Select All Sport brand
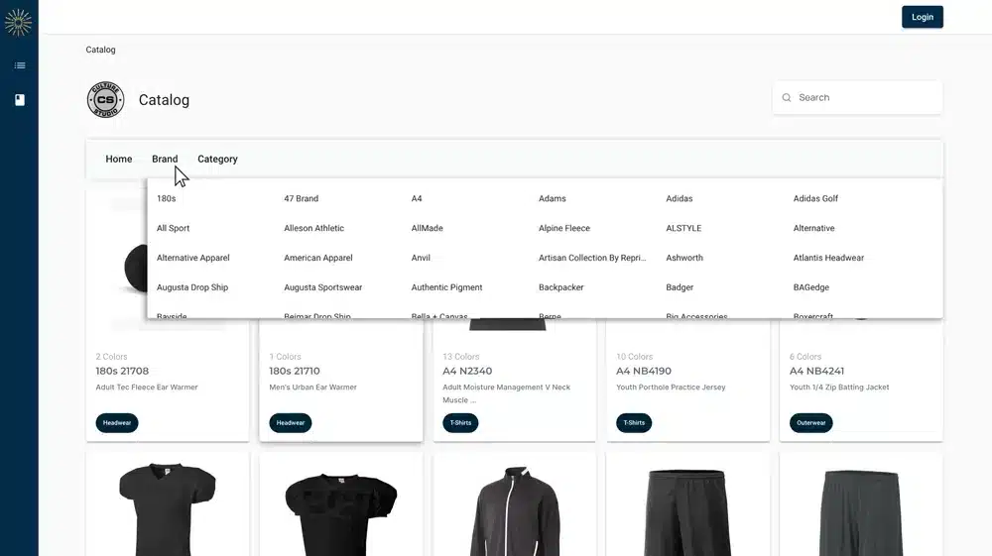 click(173, 228)
